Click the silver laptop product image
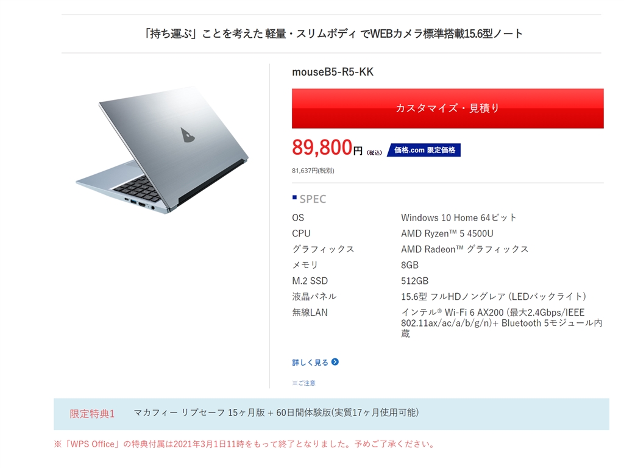The image size is (624, 468). click(x=162, y=151)
